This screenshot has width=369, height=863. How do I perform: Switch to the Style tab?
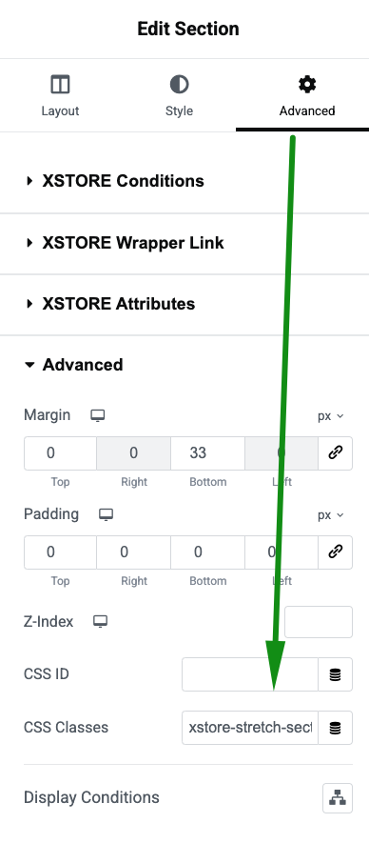pyautogui.click(x=179, y=96)
